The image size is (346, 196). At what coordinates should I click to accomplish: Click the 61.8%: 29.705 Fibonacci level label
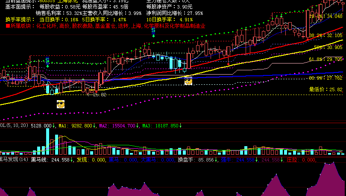coord(325,59)
